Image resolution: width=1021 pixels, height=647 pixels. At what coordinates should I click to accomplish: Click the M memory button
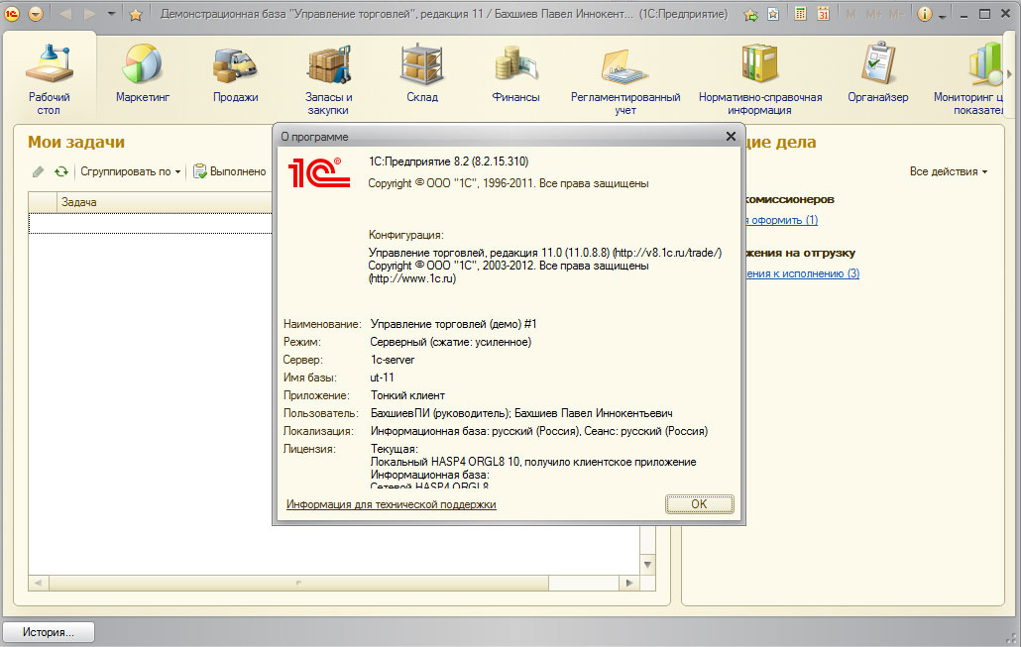click(x=851, y=14)
